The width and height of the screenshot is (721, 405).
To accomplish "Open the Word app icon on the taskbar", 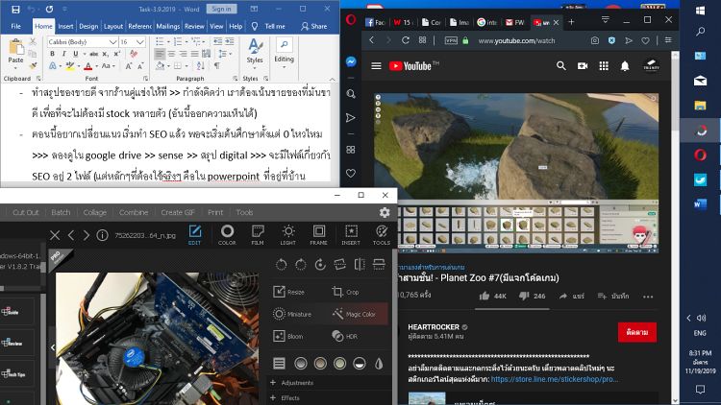I will pyautogui.click(x=700, y=203).
